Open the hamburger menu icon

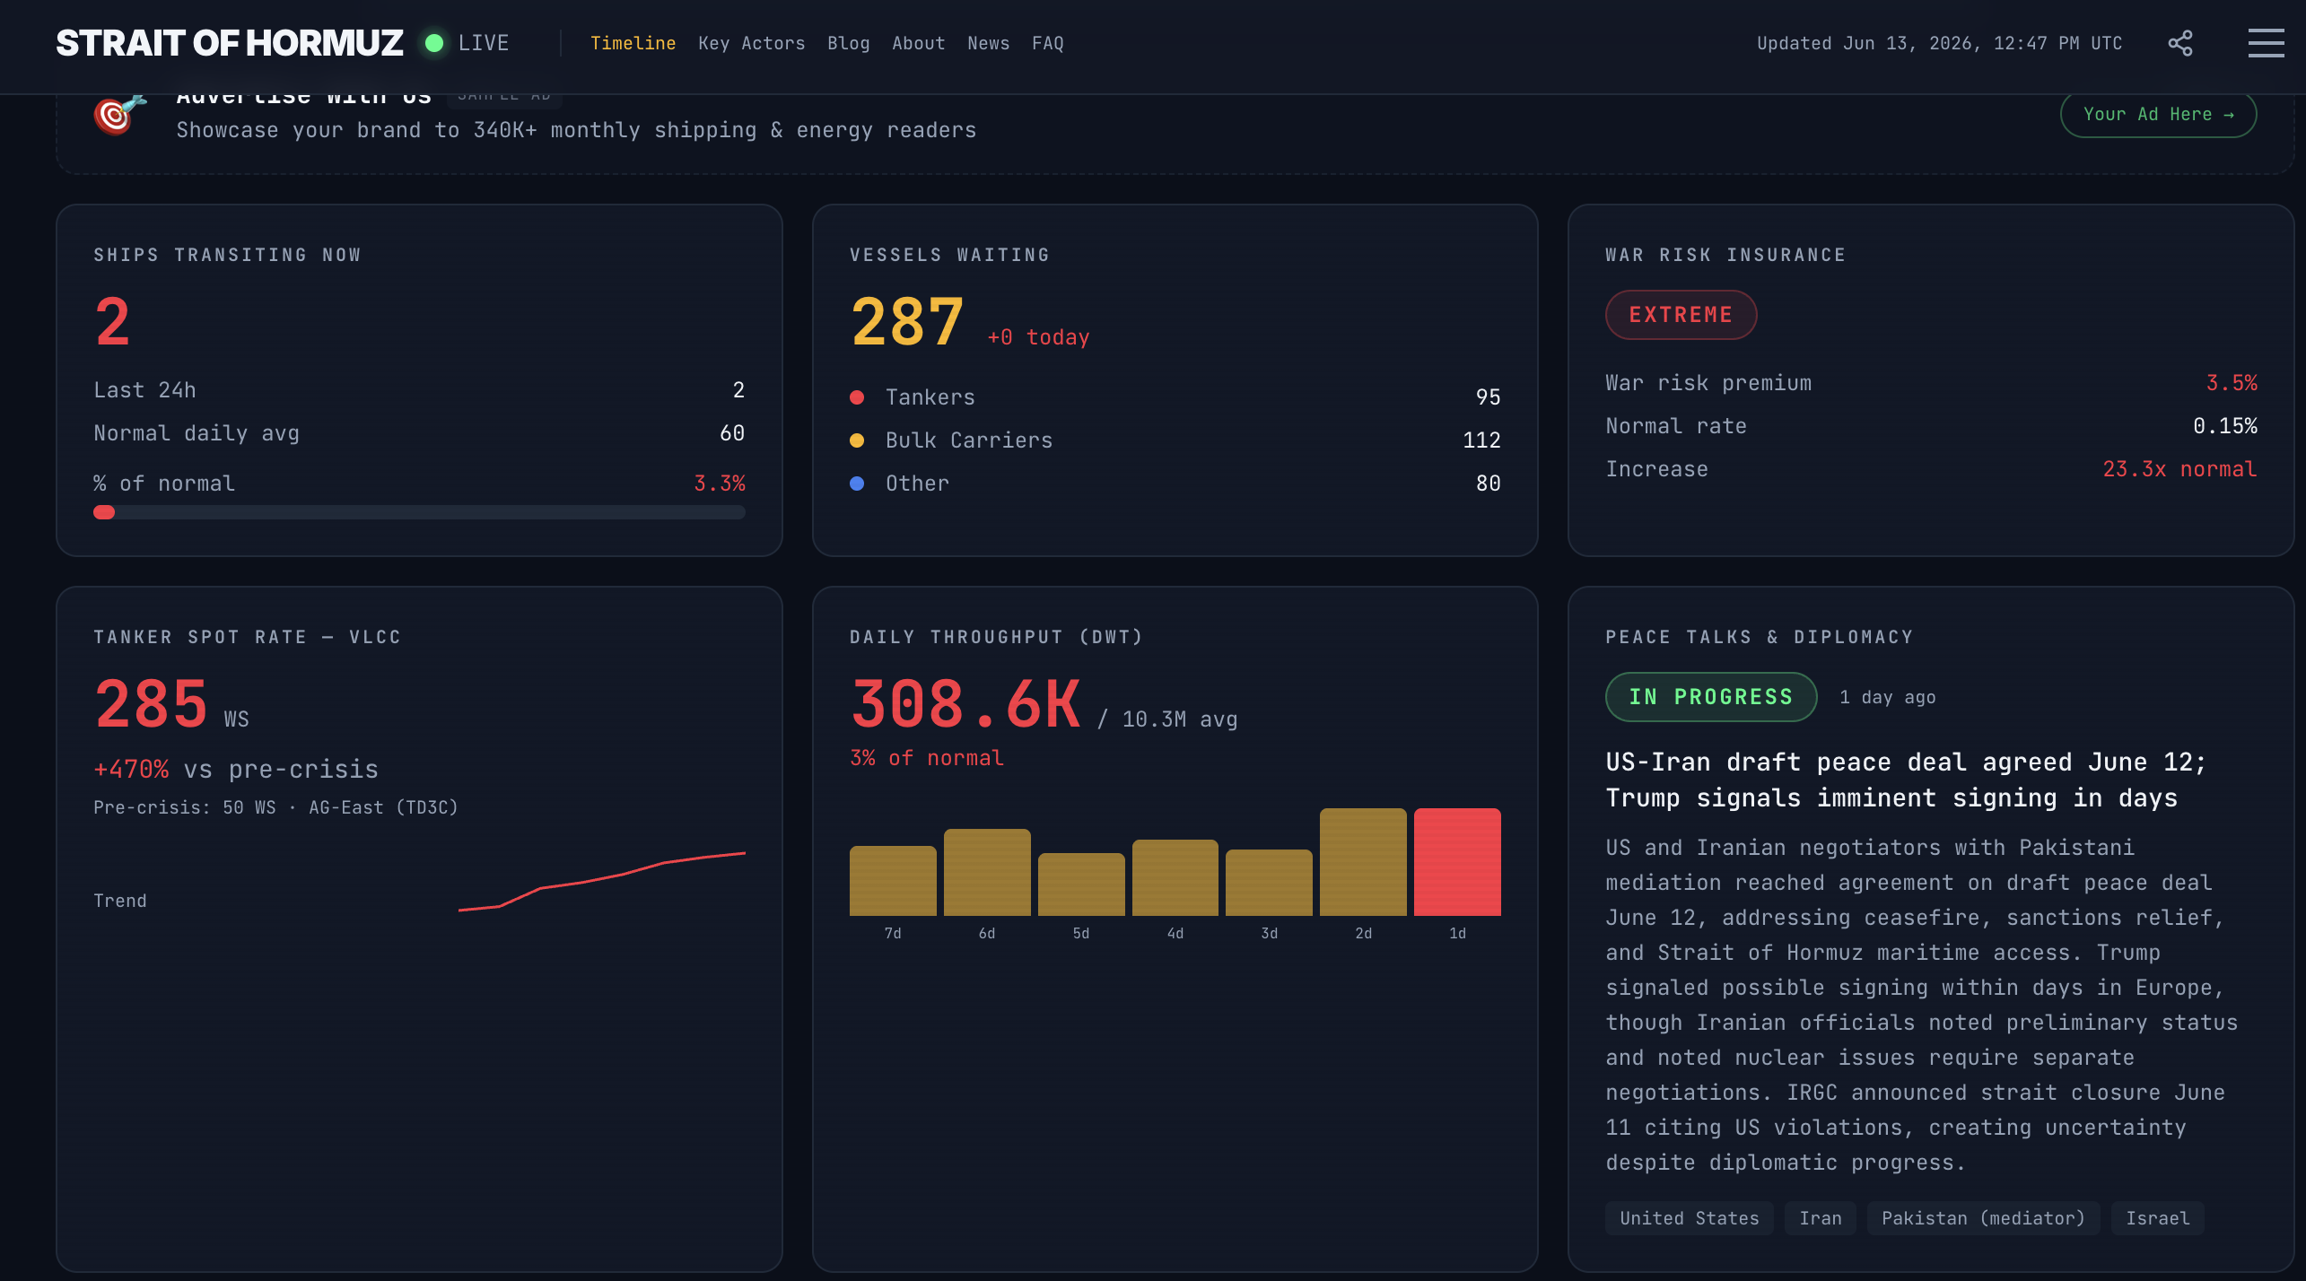click(x=2266, y=43)
